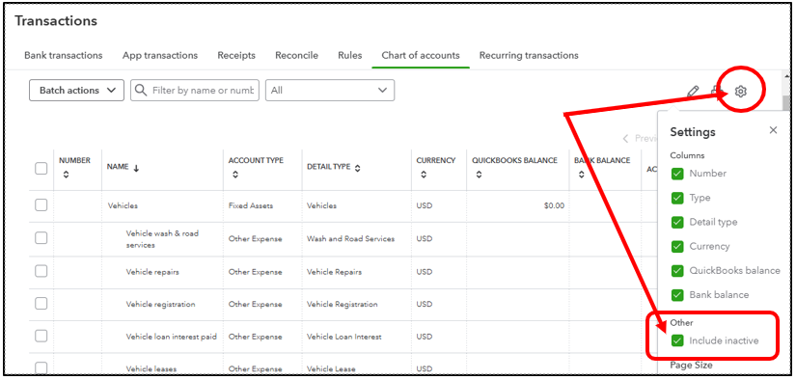Select the Vehicles row checkbox
The image size is (796, 380).
pyautogui.click(x=41, y=205)
